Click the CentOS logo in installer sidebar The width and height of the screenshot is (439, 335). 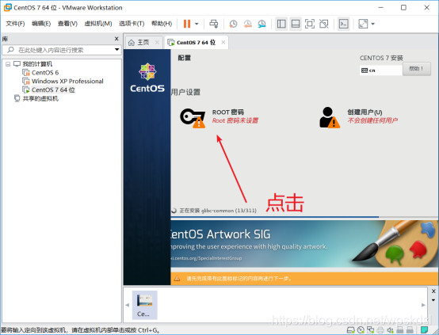click(147, 78)
